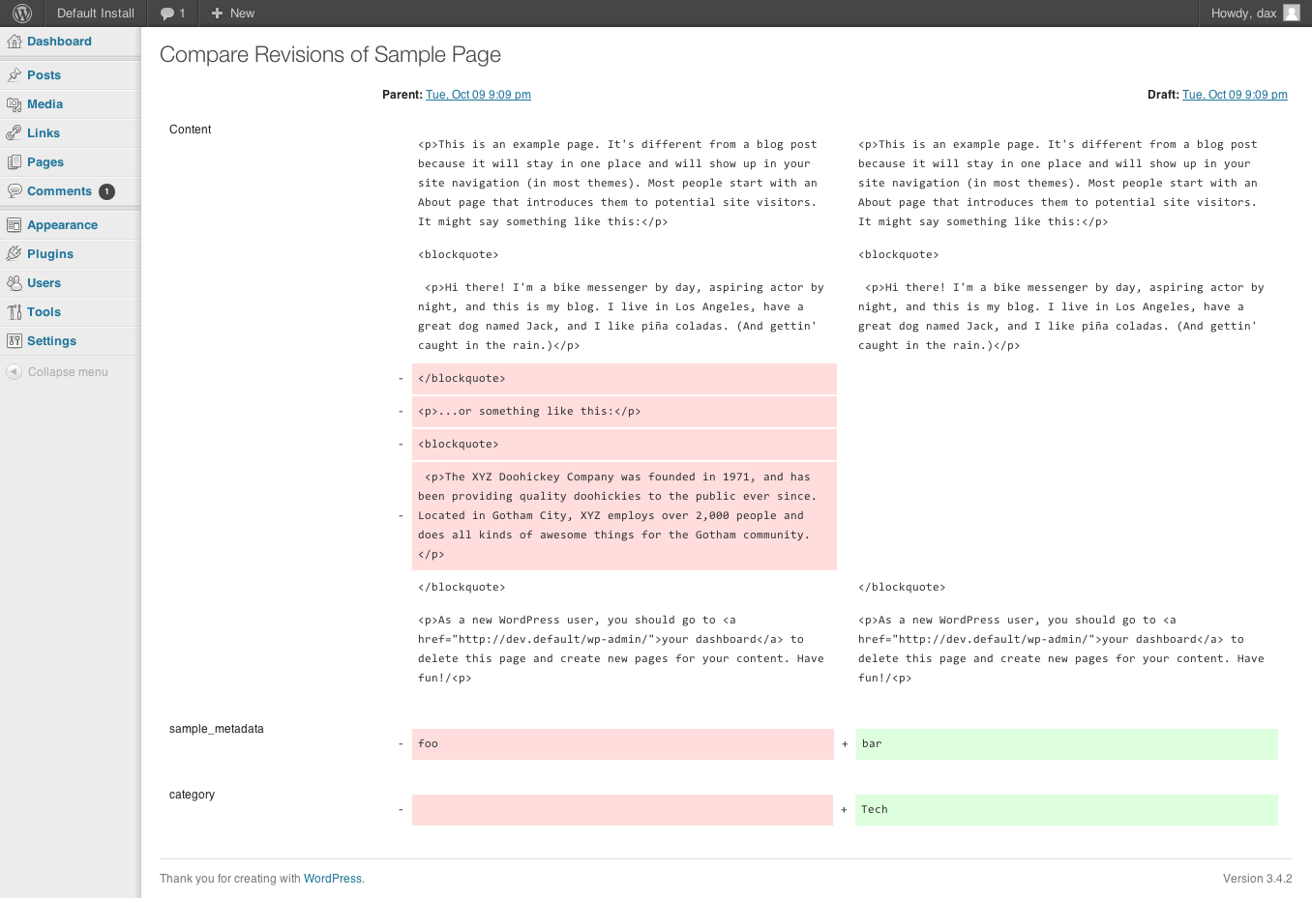Image resolution: width=1312 pixels, height=898 pixels.
Task: Click the Default Install site name
Action: pos(95,14)
